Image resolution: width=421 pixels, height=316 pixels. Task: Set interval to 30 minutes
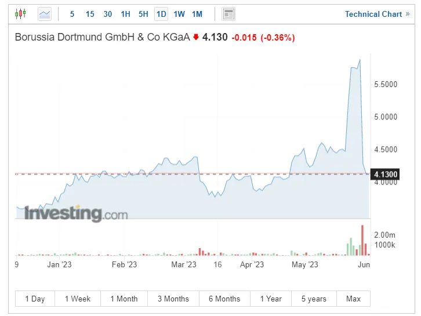pos(108,14)
